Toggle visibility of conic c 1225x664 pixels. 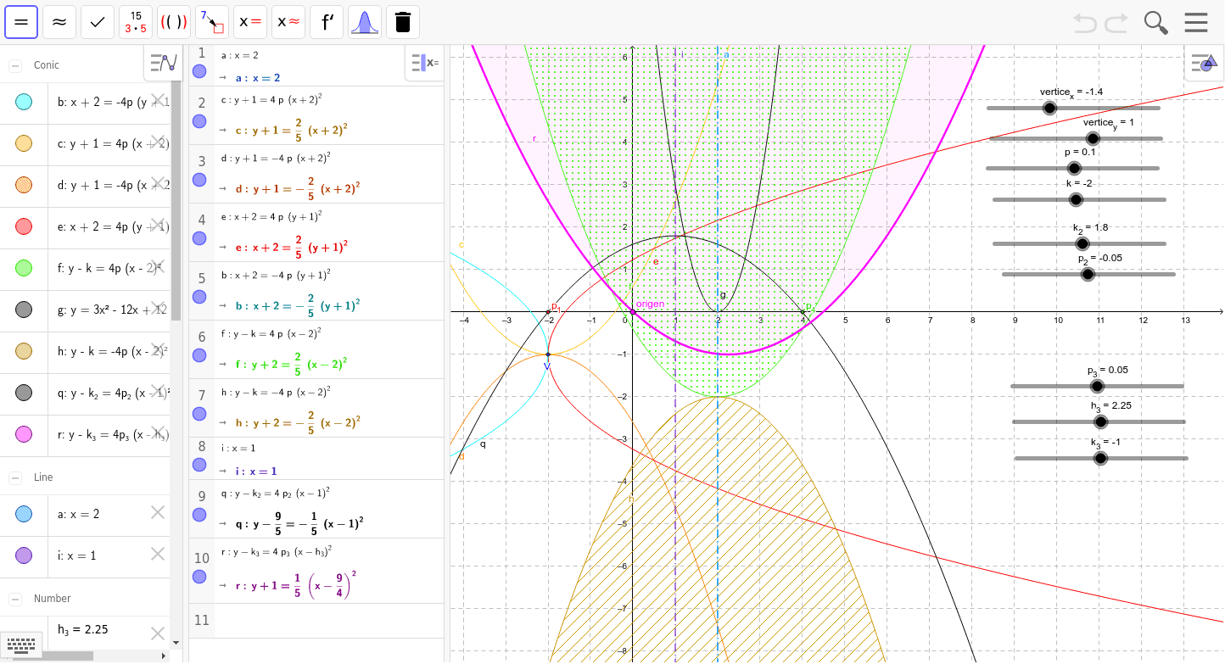(x=24, y=144)
